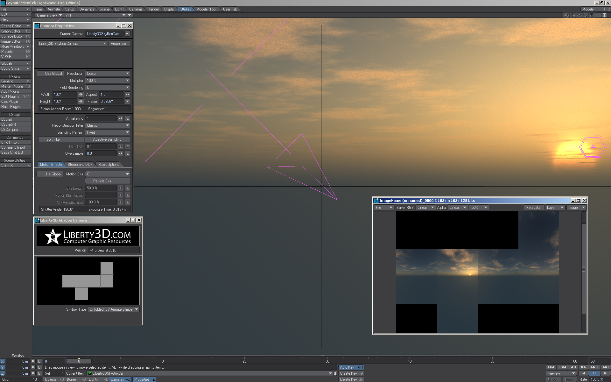The image size is (611, 382).
Task: Open the Render menu tab
Action: [153, 9]
